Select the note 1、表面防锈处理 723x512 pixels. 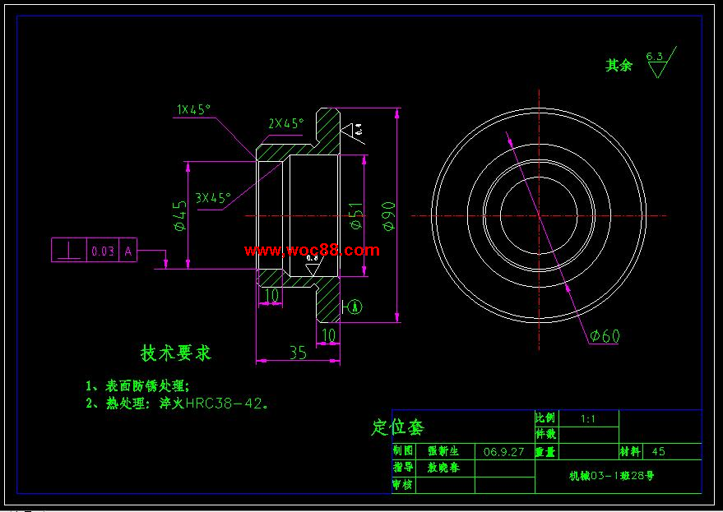(137, 385)
